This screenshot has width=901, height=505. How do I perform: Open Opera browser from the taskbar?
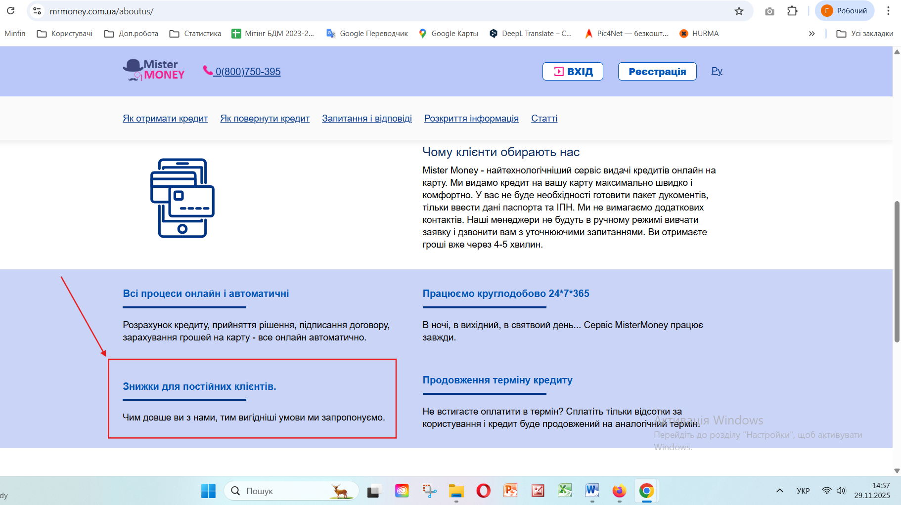pyautogui.click(x=483, y=491)
